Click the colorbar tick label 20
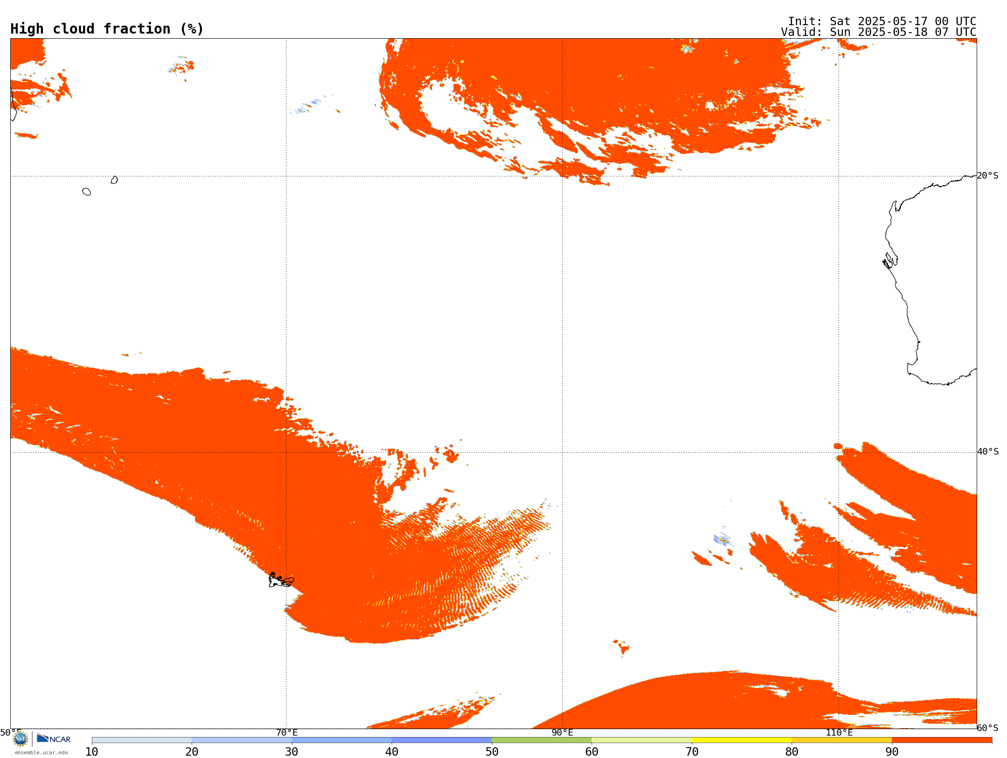1007x758 pixels. pos(192,751)
